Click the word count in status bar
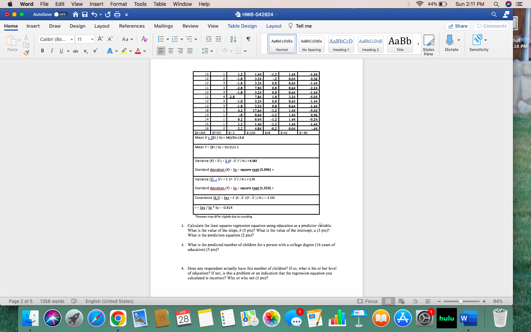 tap(52, 301)
